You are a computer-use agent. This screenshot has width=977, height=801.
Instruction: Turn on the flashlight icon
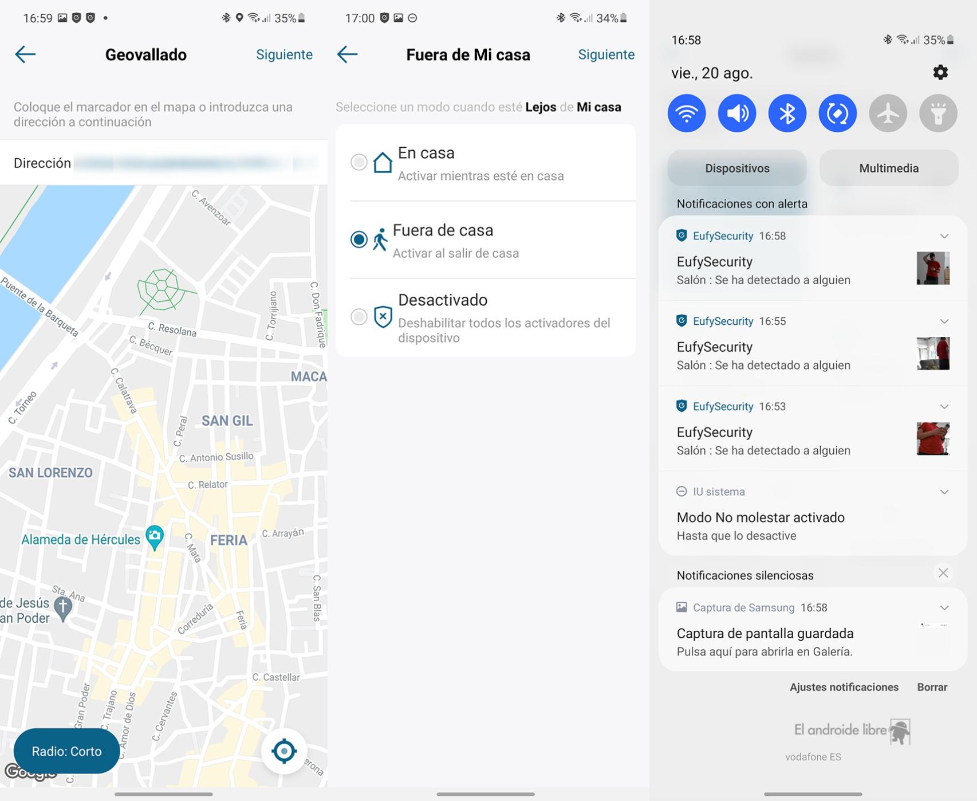coord(938,113)
